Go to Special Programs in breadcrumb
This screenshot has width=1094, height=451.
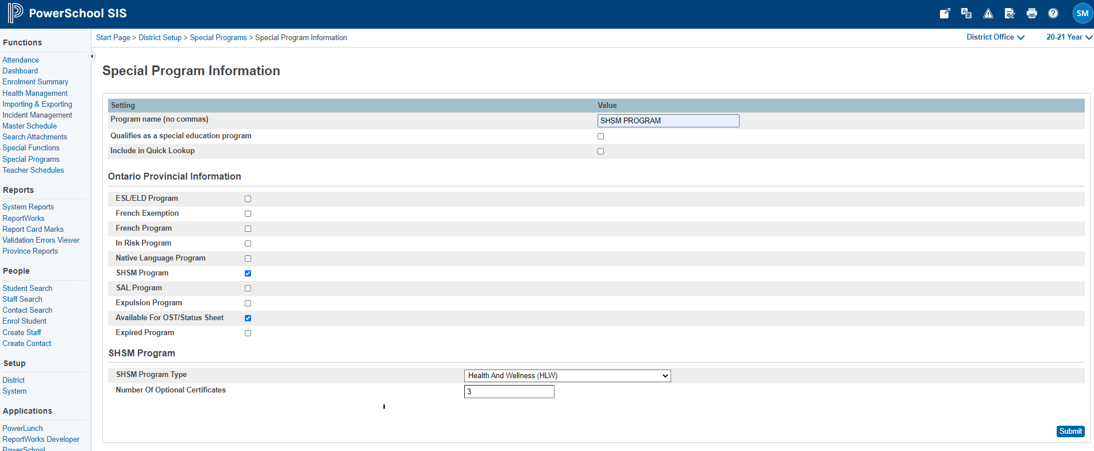click(x=218, y=38)
